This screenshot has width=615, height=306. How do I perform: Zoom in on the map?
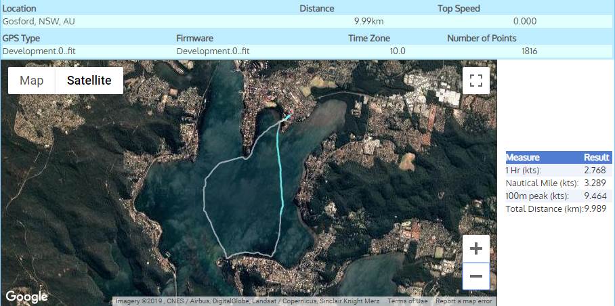click(x=475, y=248)
